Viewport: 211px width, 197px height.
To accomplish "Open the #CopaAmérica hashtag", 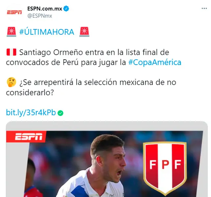I will click(x=155, y=62).
